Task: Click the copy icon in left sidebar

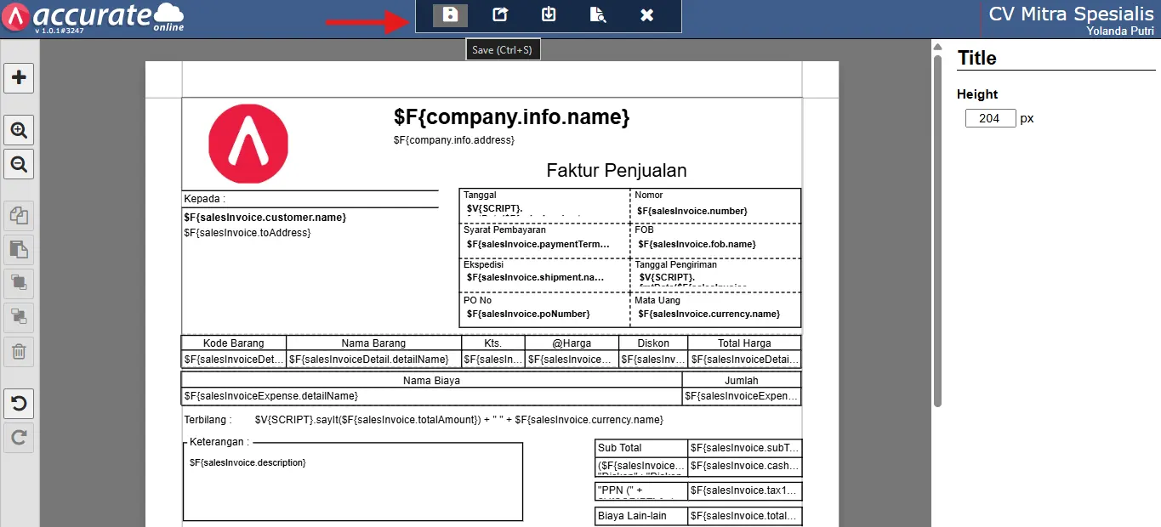Action: 19,217
